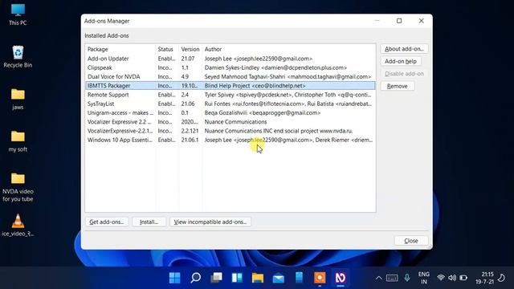Open Widgets icon in taskbar
The image size is (514, 289).
tap(237, 278)
